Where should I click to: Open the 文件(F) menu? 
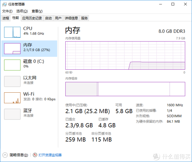(x=7, y=11)
